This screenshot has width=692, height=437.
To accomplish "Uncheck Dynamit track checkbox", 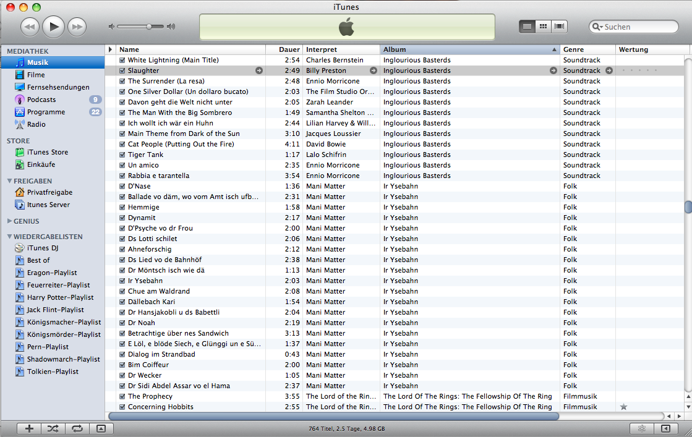I will (x=122, y=218).
